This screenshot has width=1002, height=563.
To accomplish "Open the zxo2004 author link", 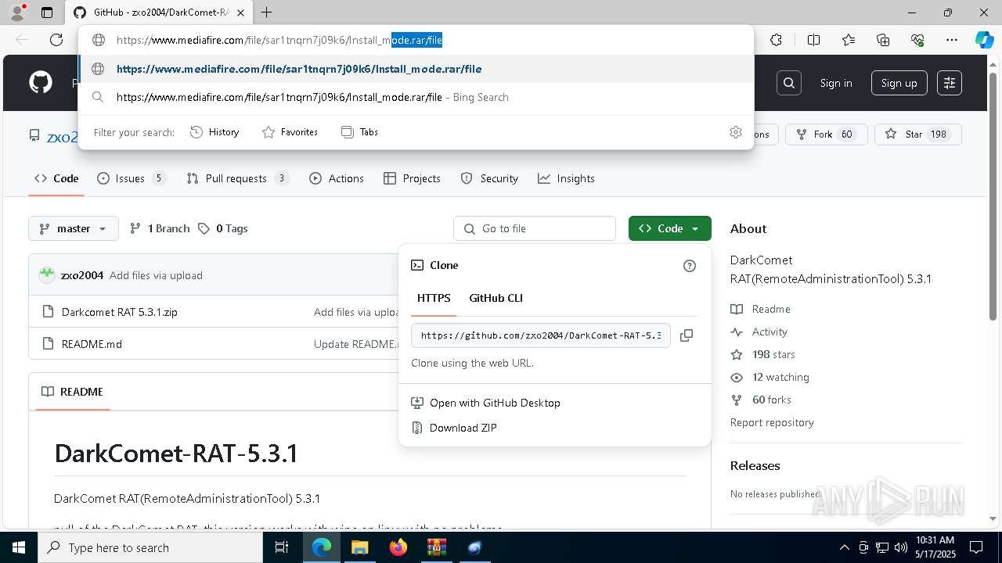I will tap(82, 275).
